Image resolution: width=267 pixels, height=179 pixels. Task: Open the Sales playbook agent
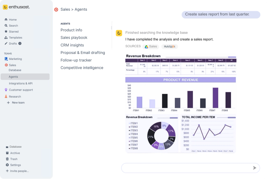point(74,38)
